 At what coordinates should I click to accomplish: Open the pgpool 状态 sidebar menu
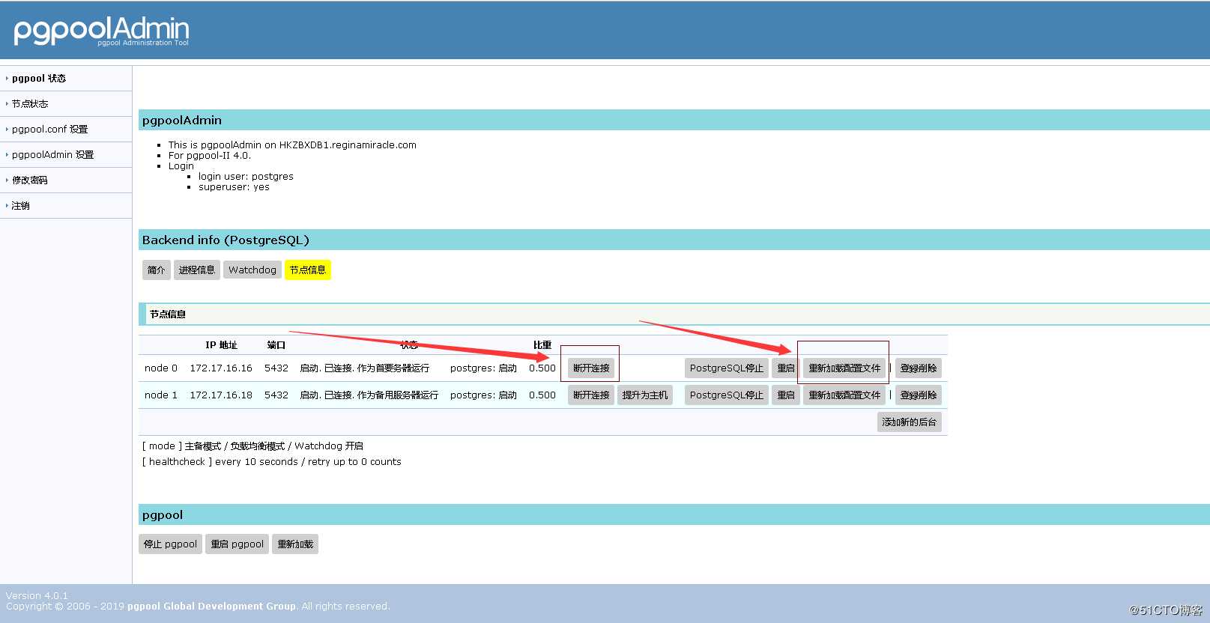pyautogui.click(x=39, y=79)
